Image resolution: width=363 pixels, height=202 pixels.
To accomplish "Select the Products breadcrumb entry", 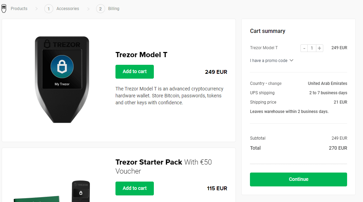I will pos(19,8).
